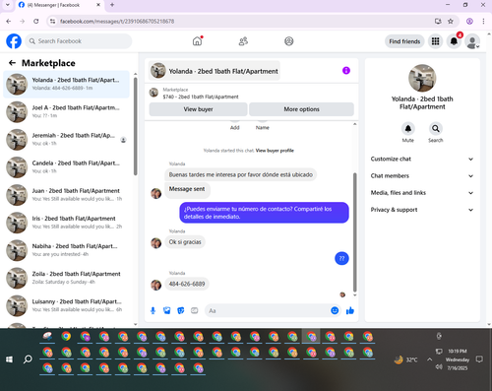
Task: Open Windows taskbar search
Action: pyautogui.click(x=28, y=359)
